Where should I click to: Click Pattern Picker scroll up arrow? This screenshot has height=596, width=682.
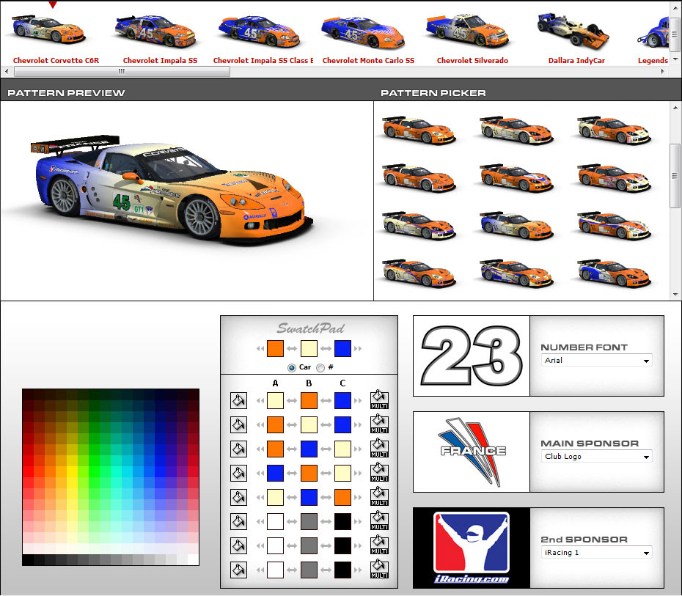tap(675, 107)
